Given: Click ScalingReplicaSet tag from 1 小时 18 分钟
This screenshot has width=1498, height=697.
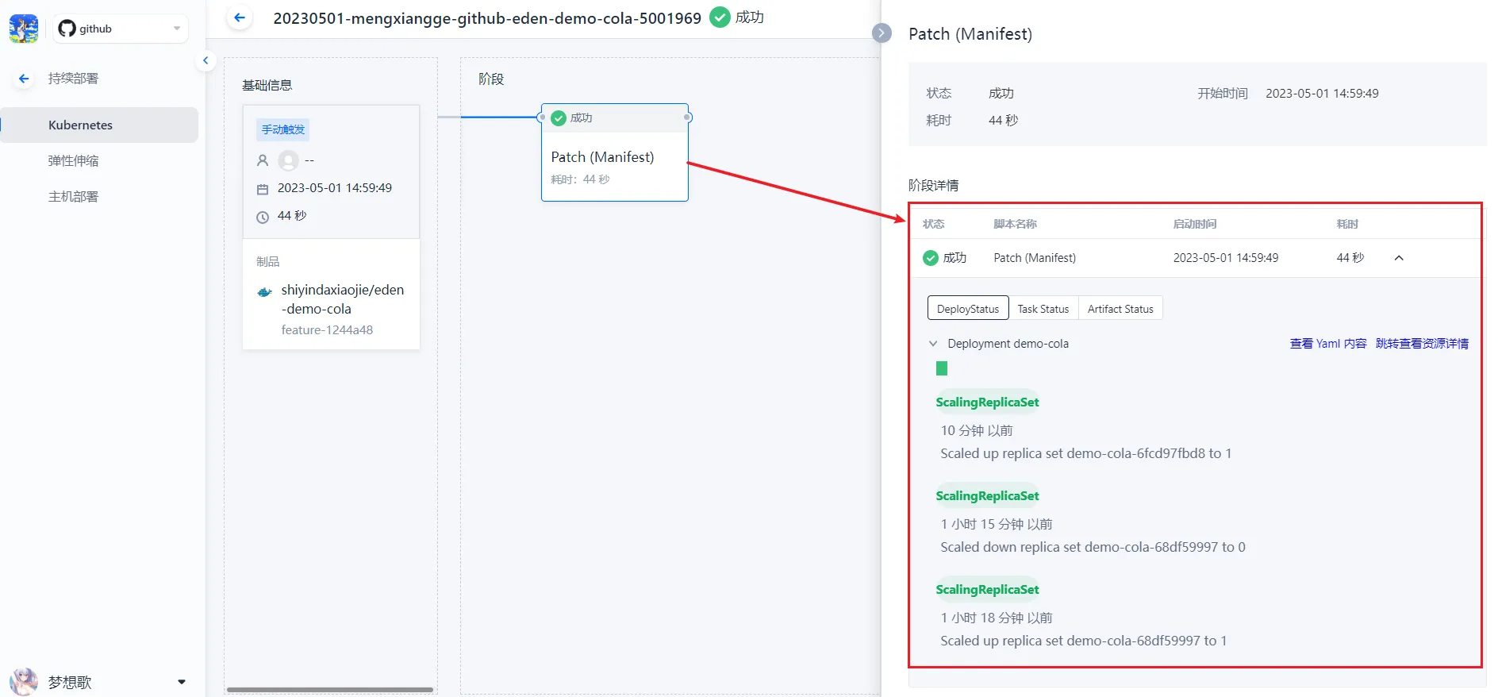Looking at the screenshot, I should tap(987, 590).
